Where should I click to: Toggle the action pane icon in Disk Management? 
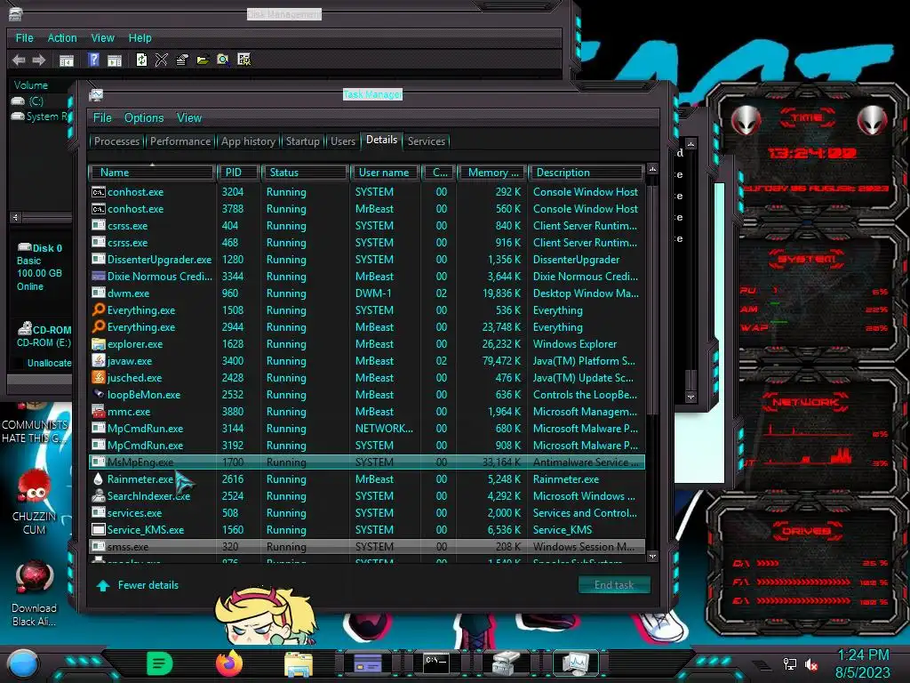[x=115, y=60]
